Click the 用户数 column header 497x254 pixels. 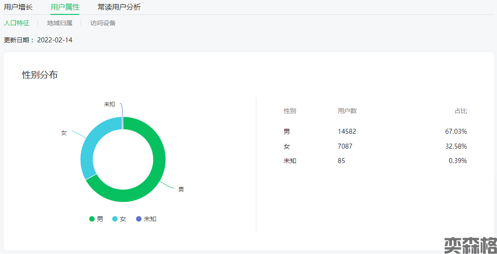click(x=347, y=111)
